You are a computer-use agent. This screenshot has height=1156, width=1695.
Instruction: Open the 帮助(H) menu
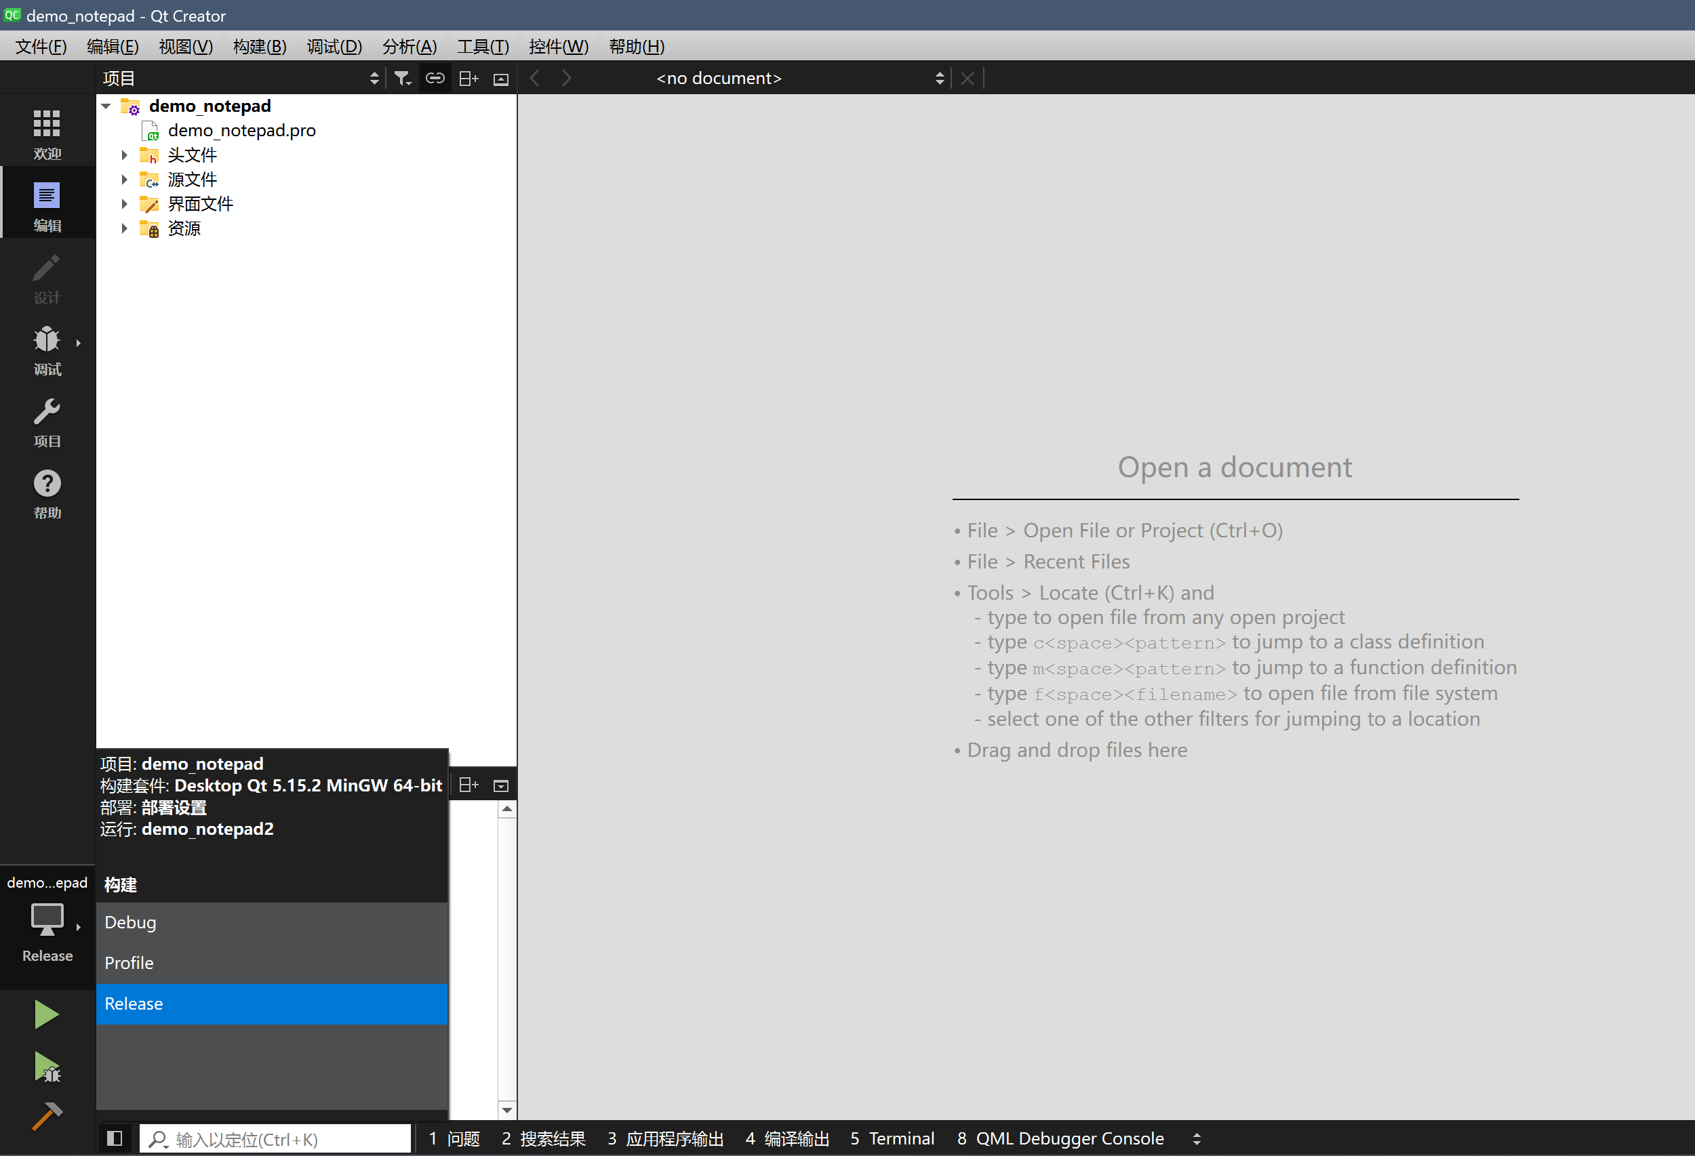[636, 47]
